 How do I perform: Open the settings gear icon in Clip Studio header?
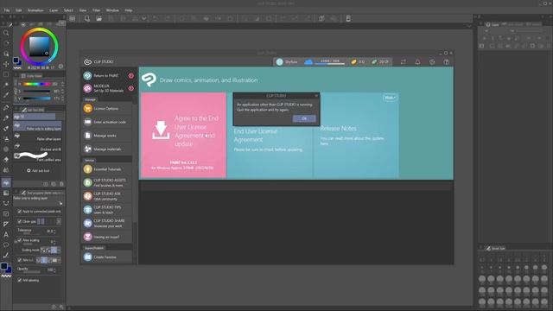point(432,62)
